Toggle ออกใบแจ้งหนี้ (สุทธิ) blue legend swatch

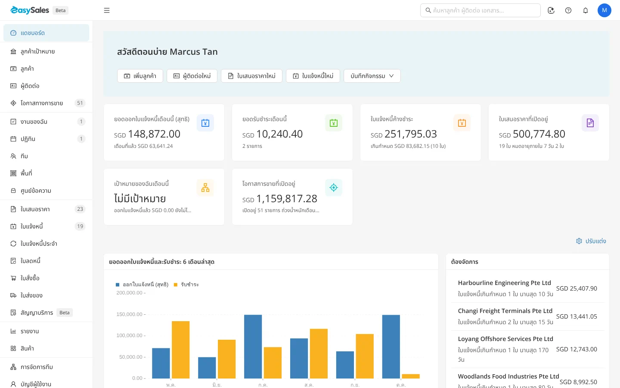pyautogui.click(x=118, y=285)
